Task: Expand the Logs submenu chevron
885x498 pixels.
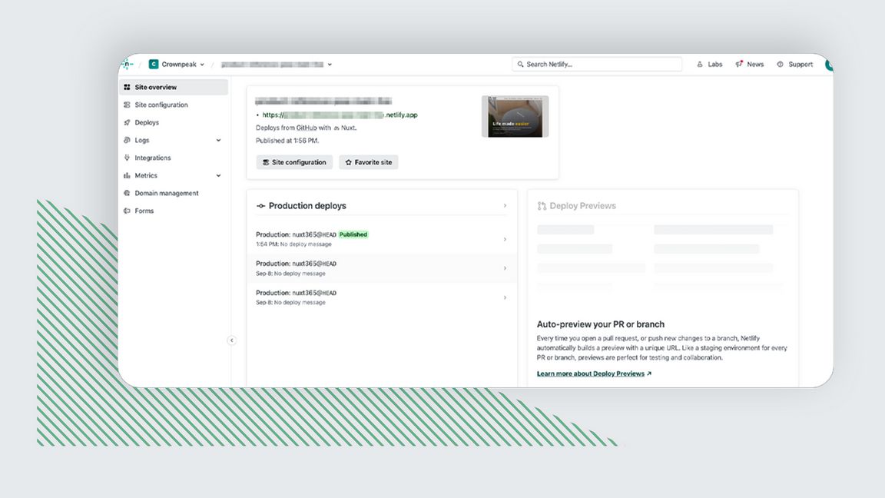Action: click(x=218, y=141)
